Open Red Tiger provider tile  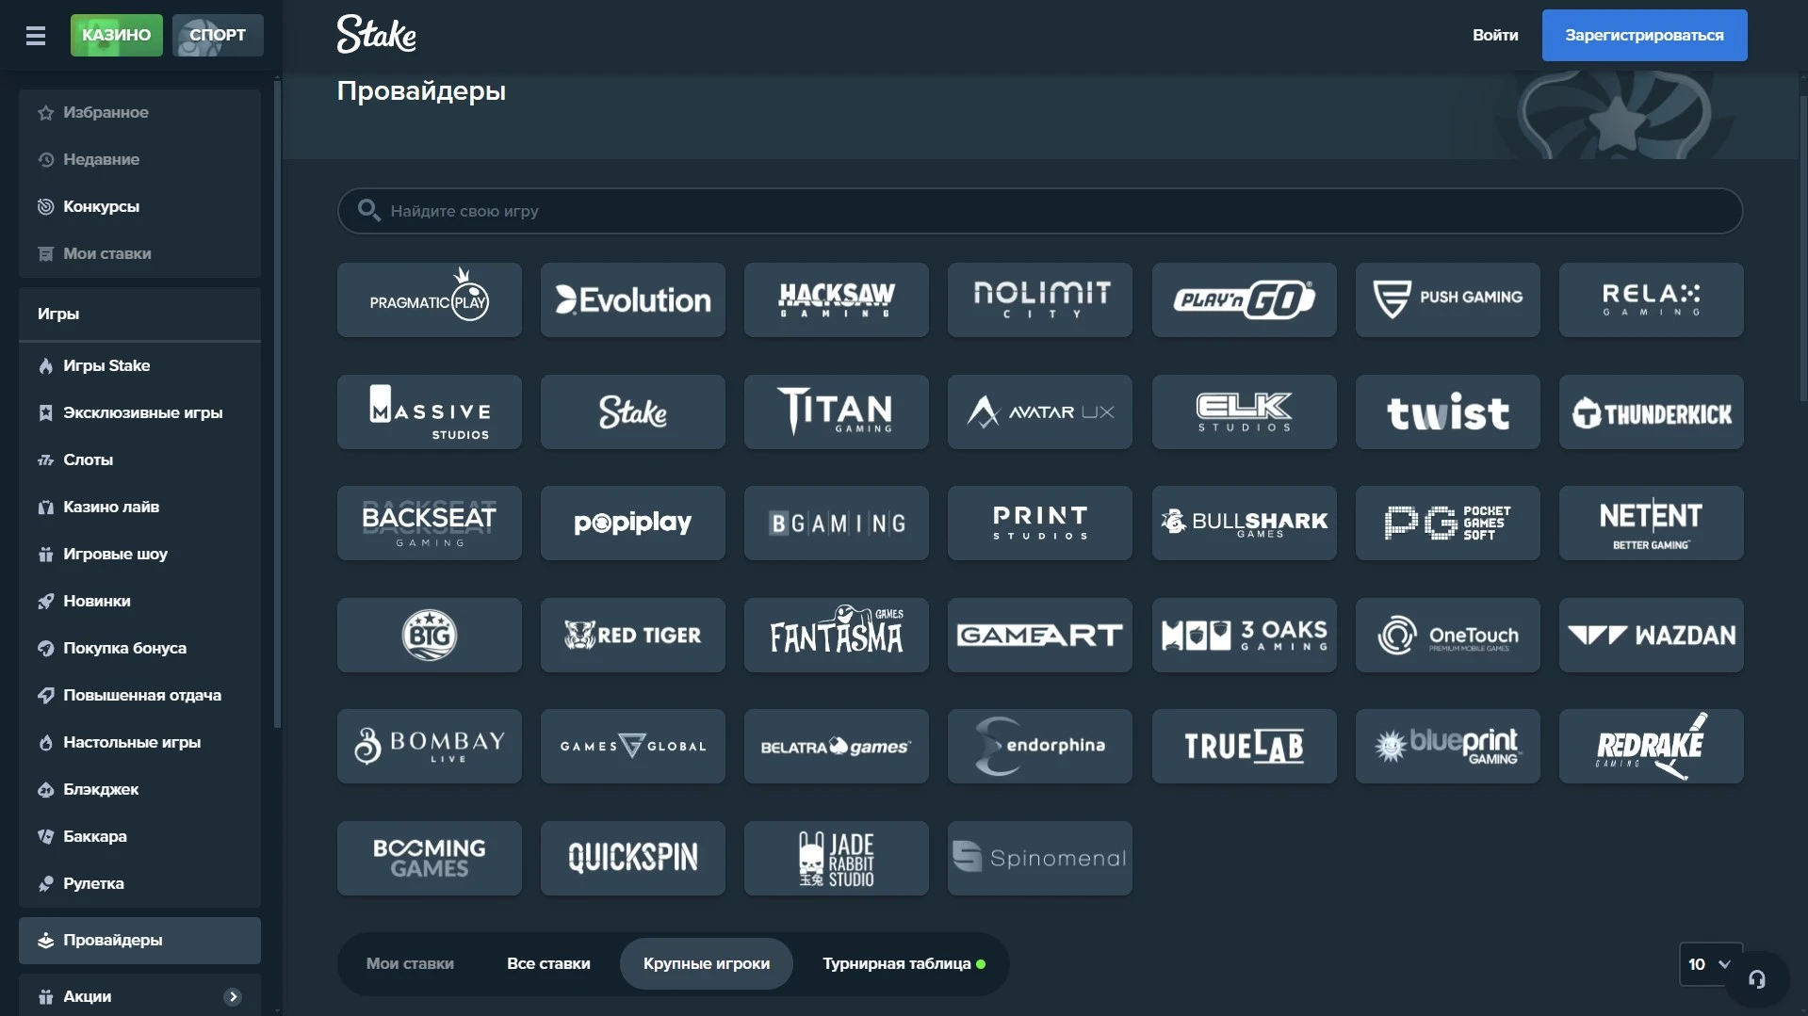[632, 635]
